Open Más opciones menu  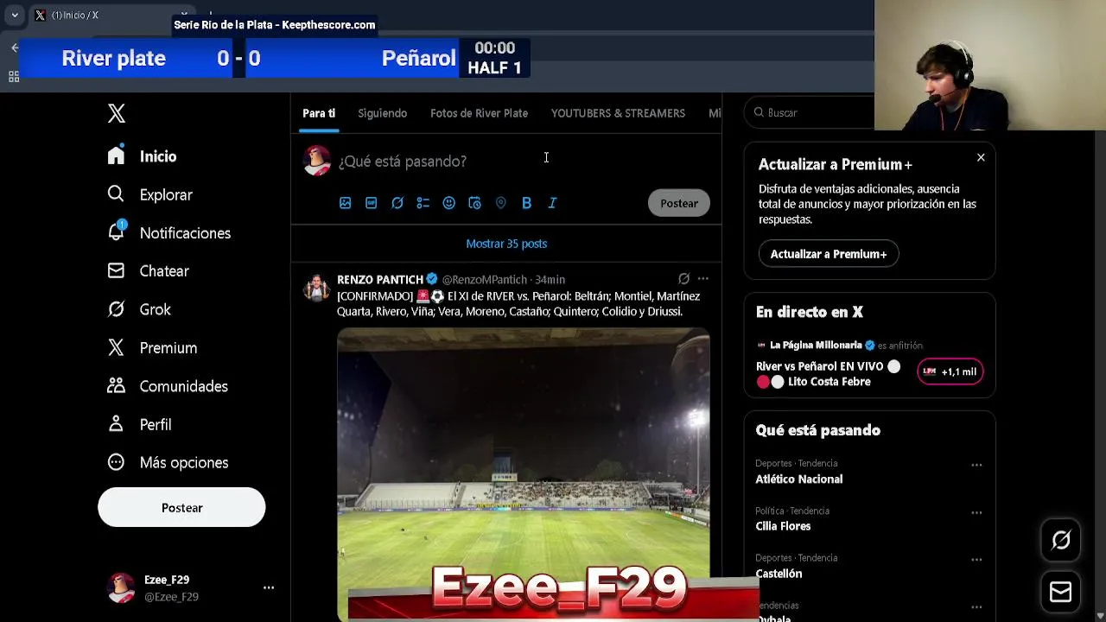(x=167, y=462)
